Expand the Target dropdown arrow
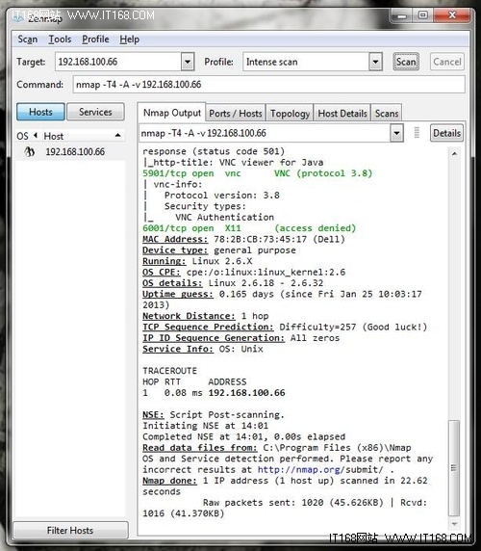The width and height of the screenshot is (481, 551). (188, 63)
